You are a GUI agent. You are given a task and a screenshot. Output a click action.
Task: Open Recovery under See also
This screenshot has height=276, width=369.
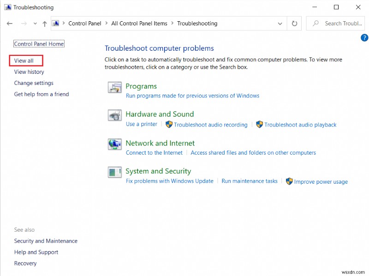25,263
